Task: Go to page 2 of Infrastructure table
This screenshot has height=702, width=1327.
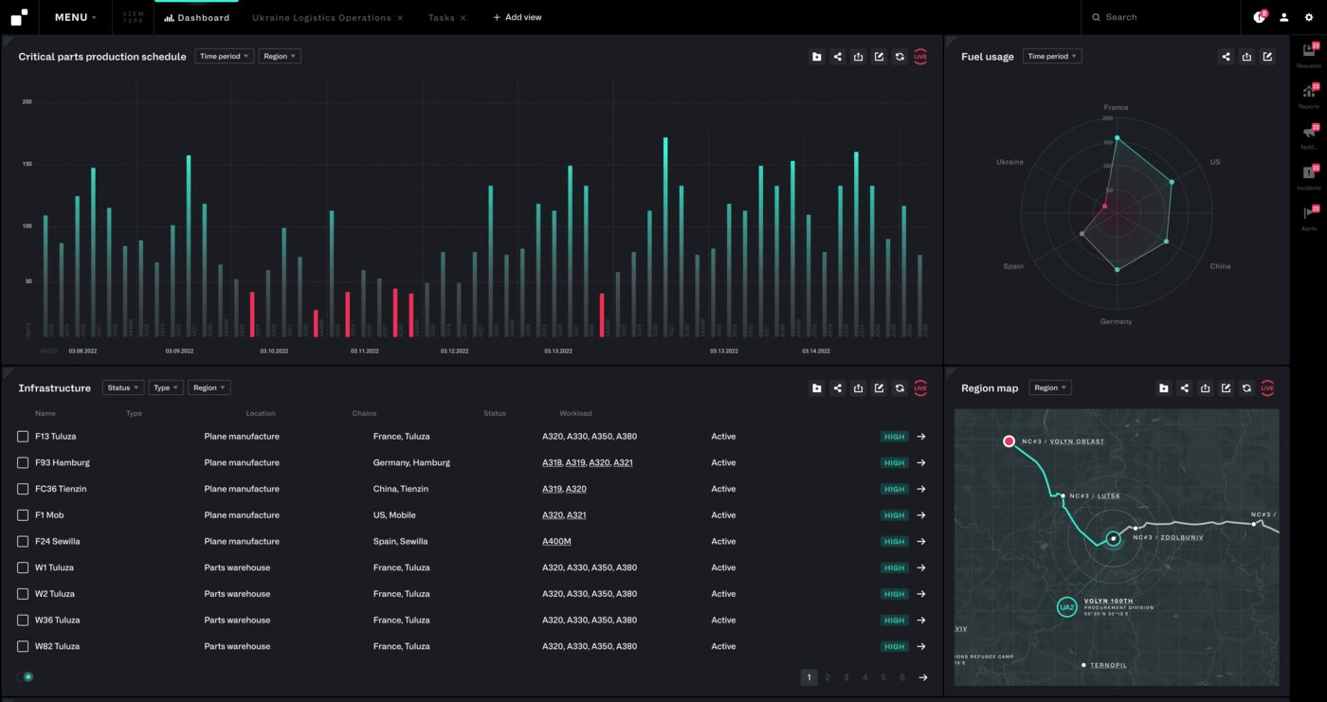Action: [827, 677]
